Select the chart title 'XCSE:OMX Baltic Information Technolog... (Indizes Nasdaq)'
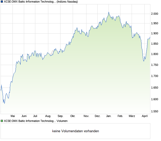 (x=41, y=2)
